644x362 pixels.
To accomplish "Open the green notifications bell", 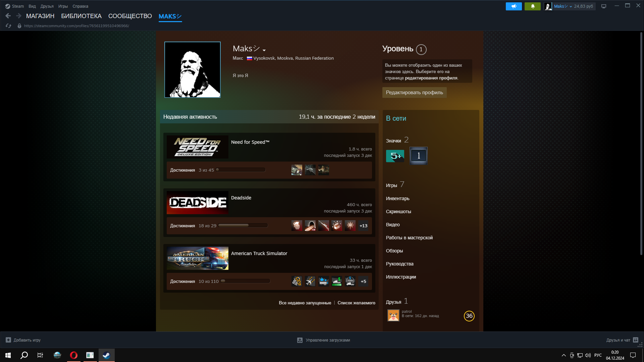I will click(532, 6).
